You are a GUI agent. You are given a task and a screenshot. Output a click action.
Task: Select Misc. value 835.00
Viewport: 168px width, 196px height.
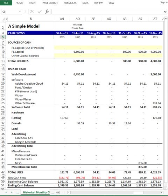pyautogui.click(x=142, y=163)
